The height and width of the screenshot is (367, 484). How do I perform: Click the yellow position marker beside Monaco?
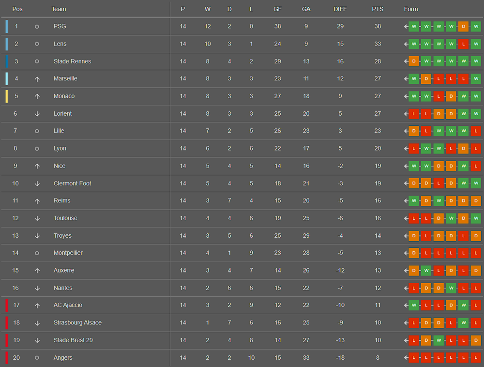7,96
